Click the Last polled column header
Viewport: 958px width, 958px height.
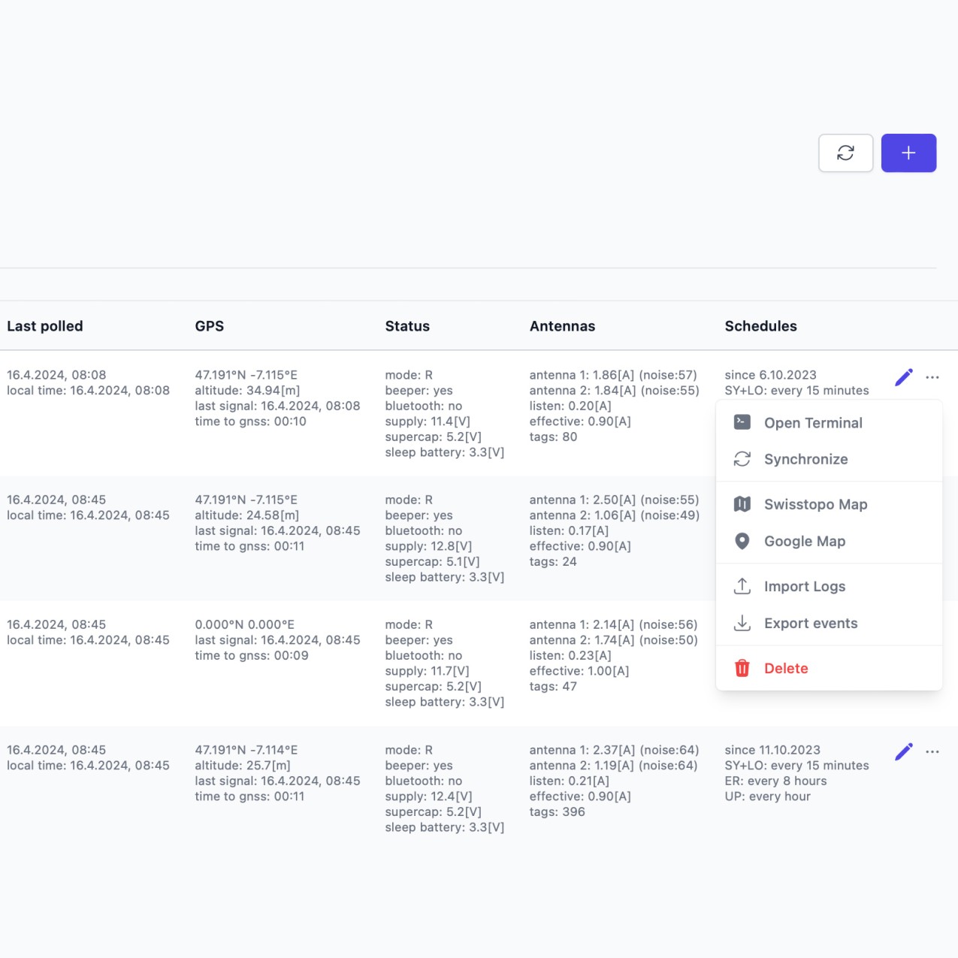click(x=45, y=326)
